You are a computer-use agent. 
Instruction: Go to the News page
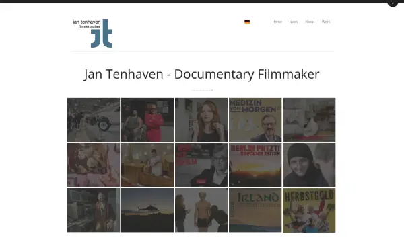pyautogui.click(x=294, y=22)
